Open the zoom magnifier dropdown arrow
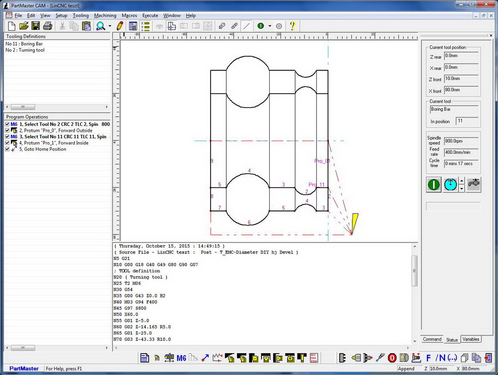 click(110, 26)
